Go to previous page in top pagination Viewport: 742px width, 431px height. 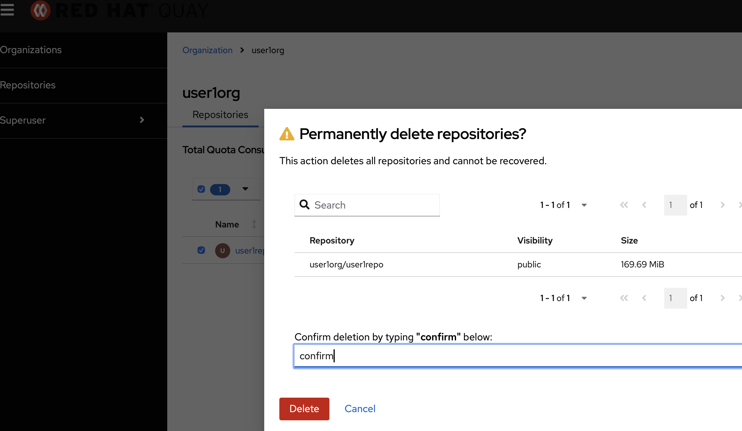click(x=644, y=205)
